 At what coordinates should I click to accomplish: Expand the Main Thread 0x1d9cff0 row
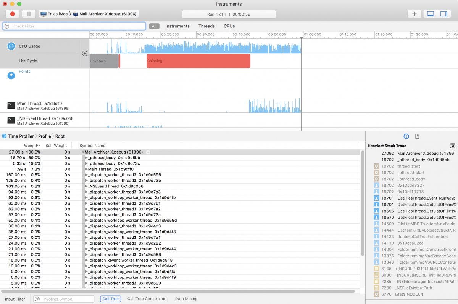click(x=87, y=169)
